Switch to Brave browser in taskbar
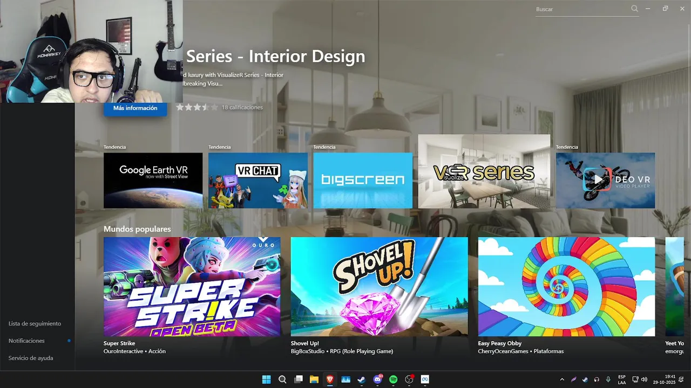Viewport: 691px width, 388px height. pos(330,379)
